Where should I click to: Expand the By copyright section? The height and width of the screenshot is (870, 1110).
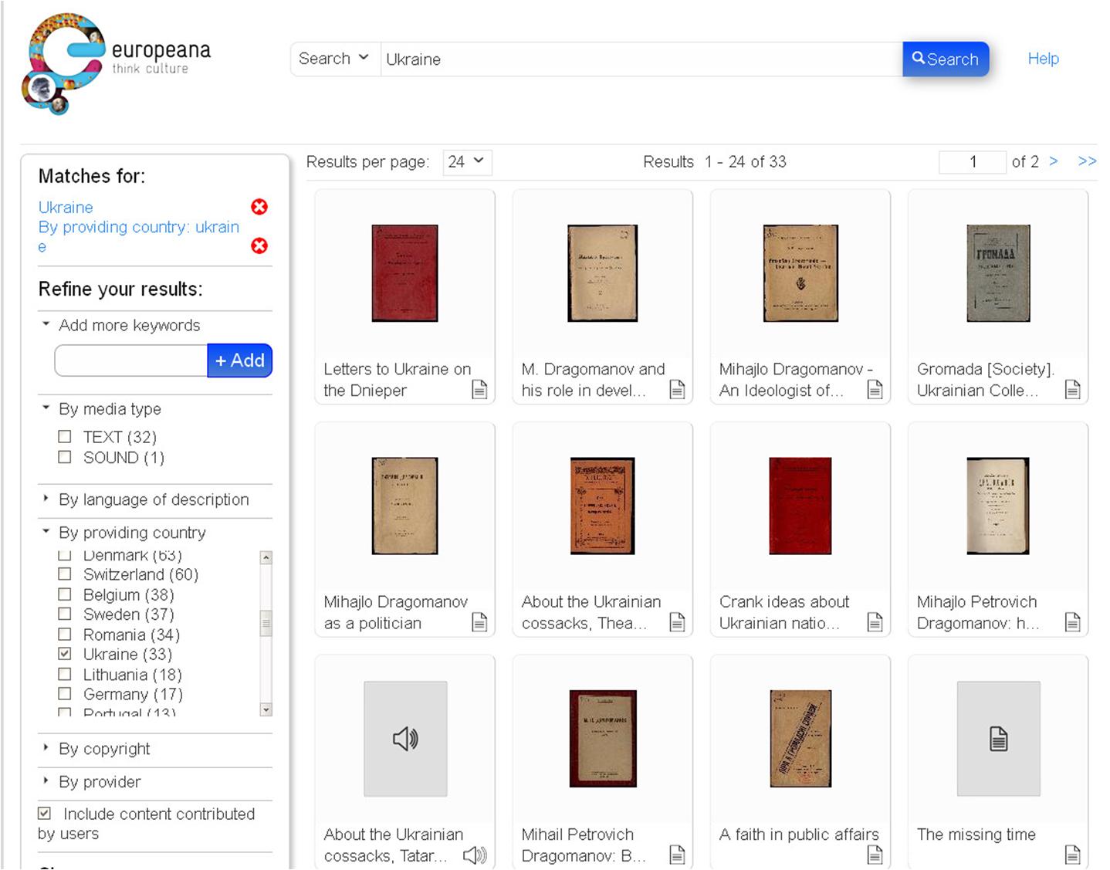(x=104, y=749)
